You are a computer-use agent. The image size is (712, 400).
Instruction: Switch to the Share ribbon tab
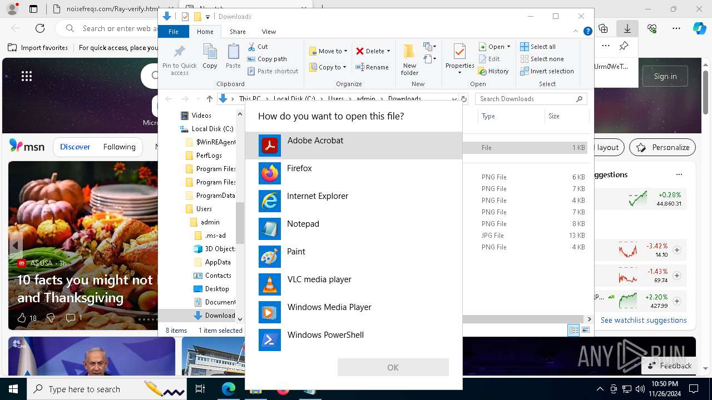pos(238,32)
